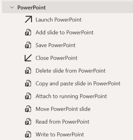
Task: Click the Save PowerPoint file icon
Action: (x=28, y=45)
